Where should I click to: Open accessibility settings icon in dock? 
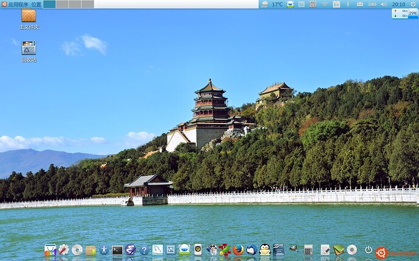(x=104, y=250)
